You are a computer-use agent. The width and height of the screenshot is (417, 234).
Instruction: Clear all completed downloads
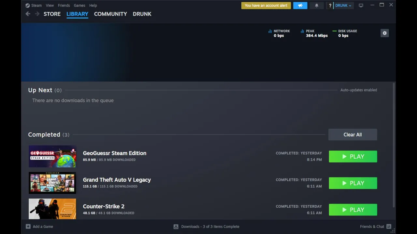coord(352,135)
